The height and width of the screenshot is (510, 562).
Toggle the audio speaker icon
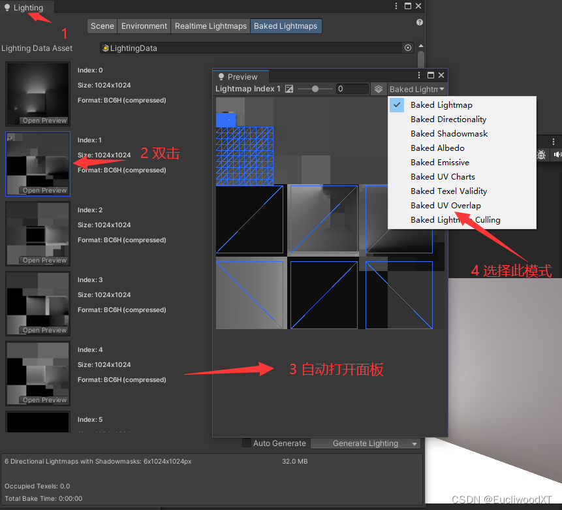point(557,154)
